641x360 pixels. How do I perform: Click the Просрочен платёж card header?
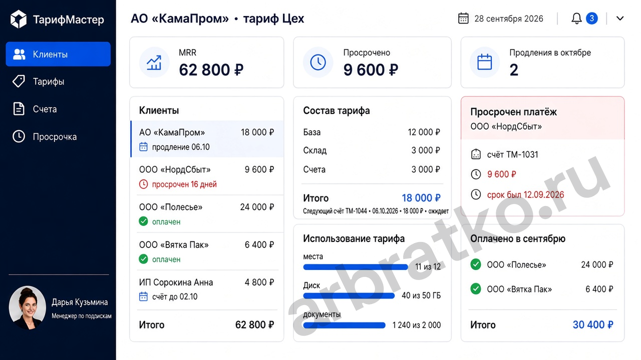coord(542,118)
